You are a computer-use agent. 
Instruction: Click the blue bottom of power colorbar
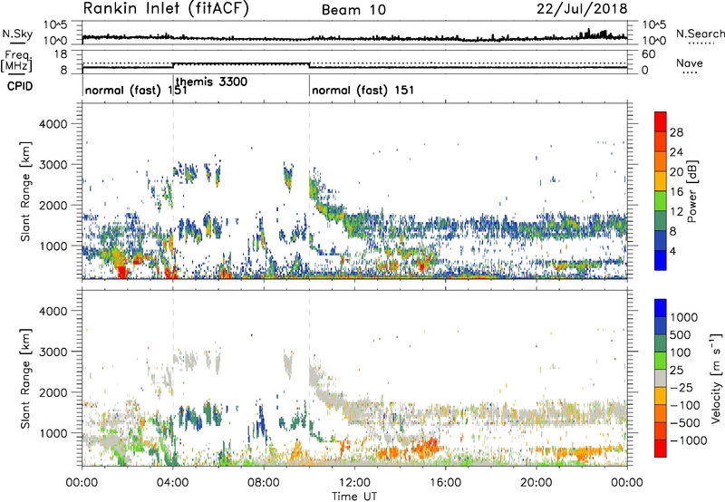(x=661, y=260)
